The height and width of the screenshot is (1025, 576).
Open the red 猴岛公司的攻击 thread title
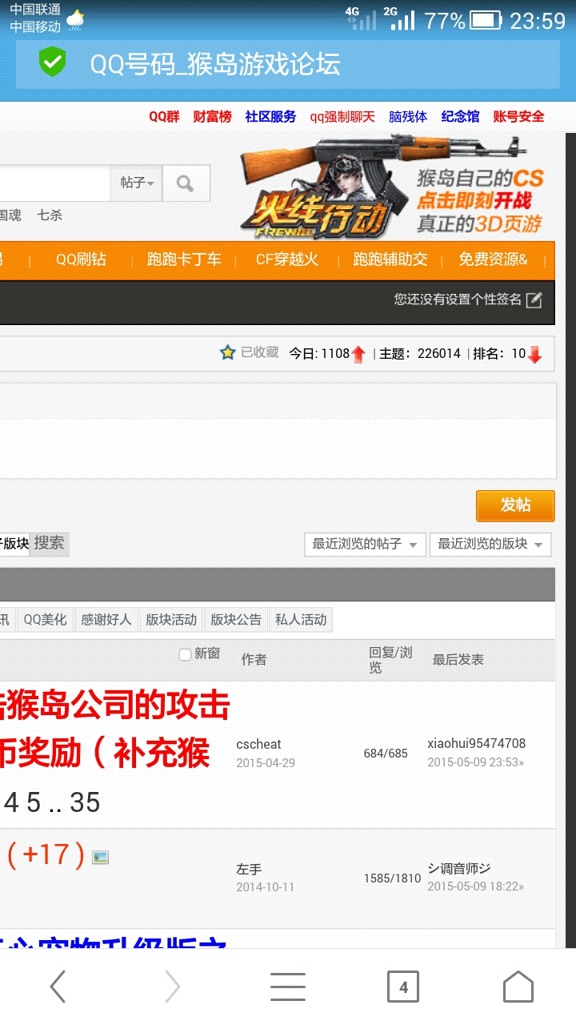115,705
